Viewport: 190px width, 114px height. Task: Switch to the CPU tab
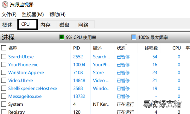pyautogui.click(x=28, y=24)
